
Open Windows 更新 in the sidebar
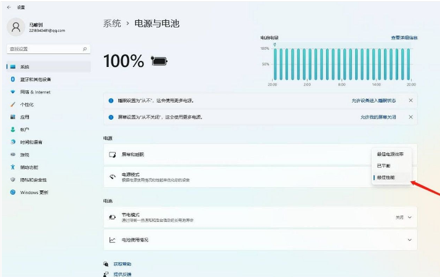(x=33, y=192)
